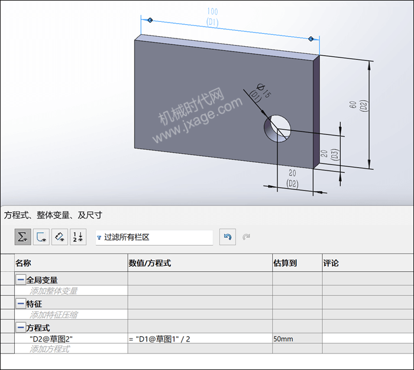Click the 评论 column header

pos(368,263)
